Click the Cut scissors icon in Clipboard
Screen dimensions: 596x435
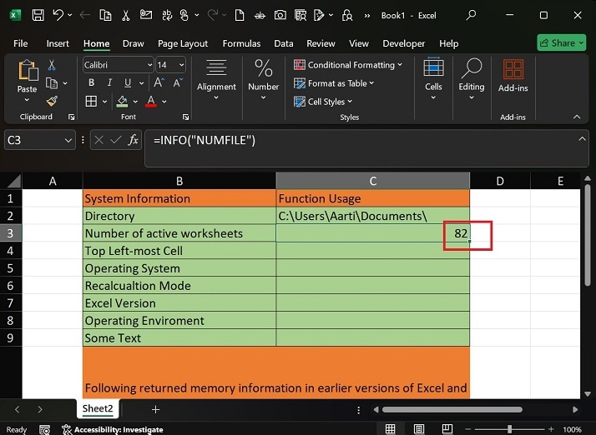(52, 65)
